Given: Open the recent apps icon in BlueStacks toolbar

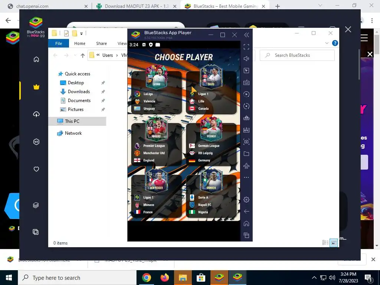Looking at the screenshot, I should click(x=246, y=235).
